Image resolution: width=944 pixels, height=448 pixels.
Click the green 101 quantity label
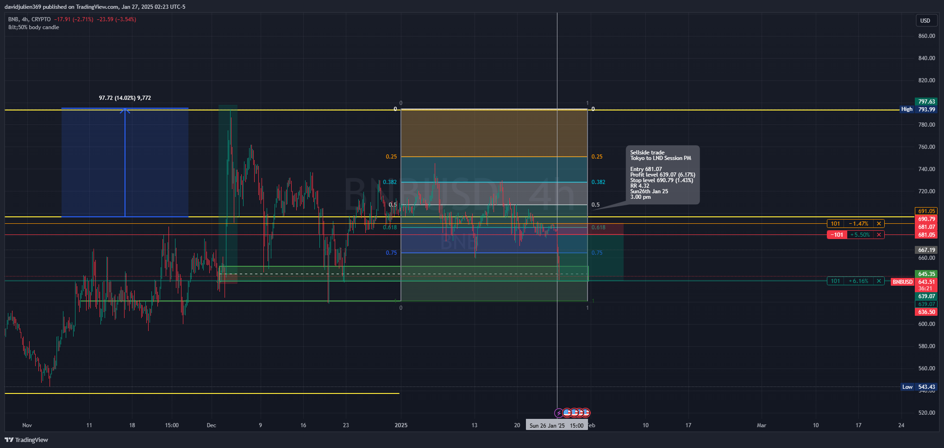pyautogui.click(x=835, y=281)
